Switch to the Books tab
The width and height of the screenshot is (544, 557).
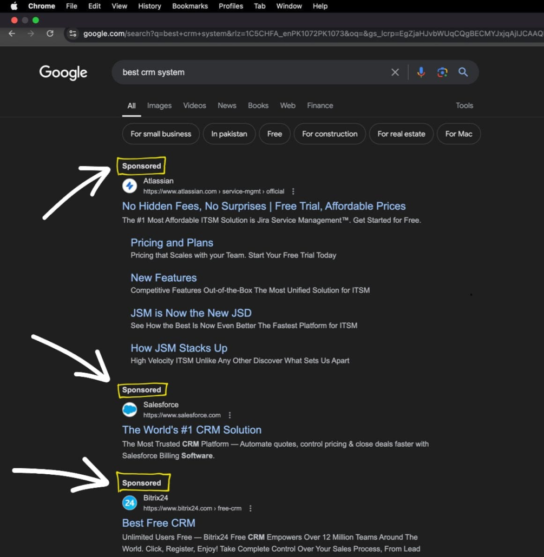click(258, 105)
